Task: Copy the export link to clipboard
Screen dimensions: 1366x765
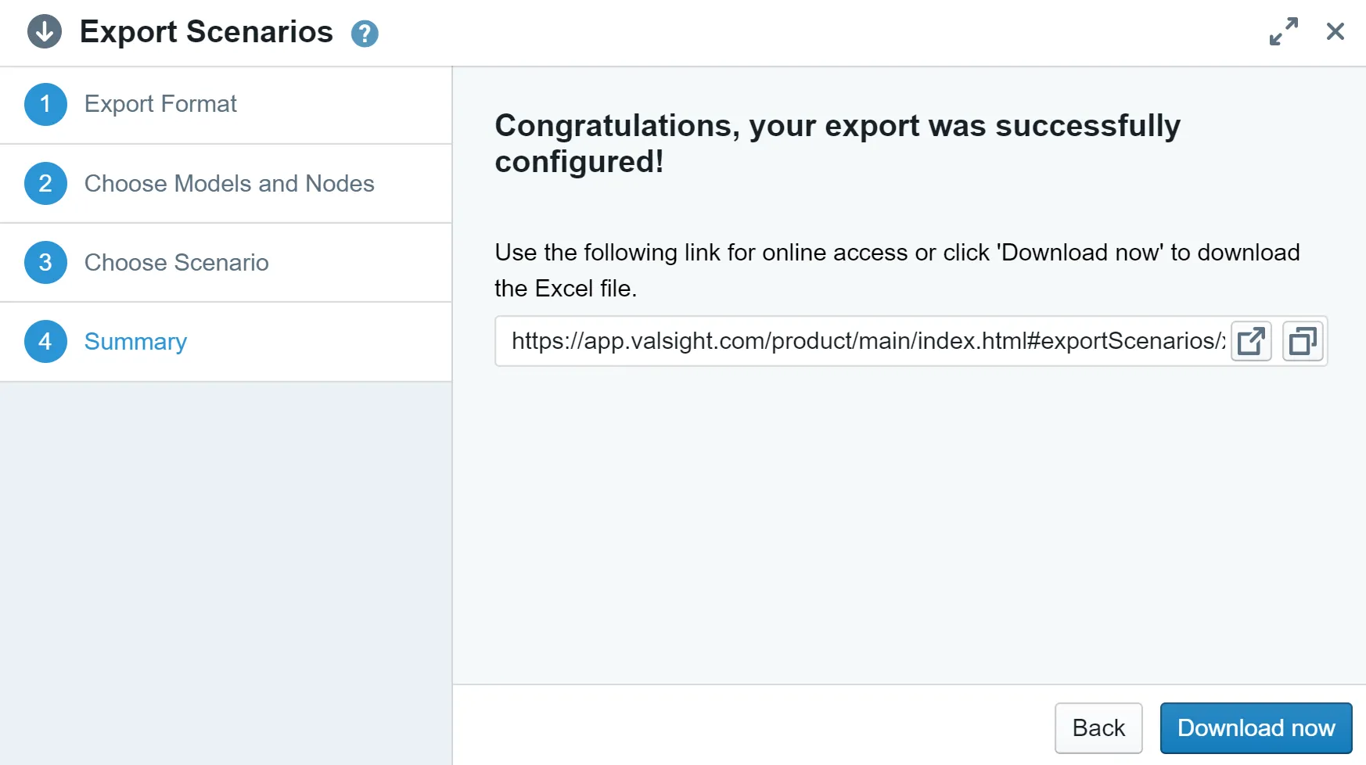Action: coord(1303,341)
